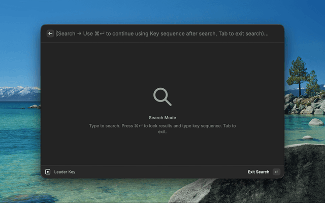Click the Search Mode heading
Viewport: 325px width, 203px height.
click(162, 118)
